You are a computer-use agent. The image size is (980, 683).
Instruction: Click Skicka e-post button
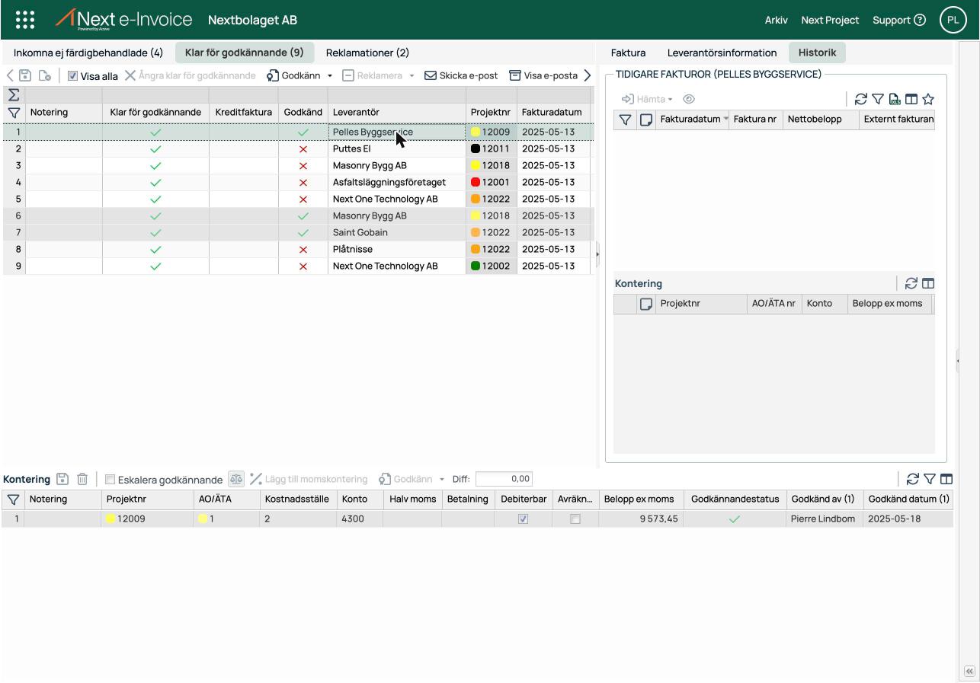[x=461, y=76]
